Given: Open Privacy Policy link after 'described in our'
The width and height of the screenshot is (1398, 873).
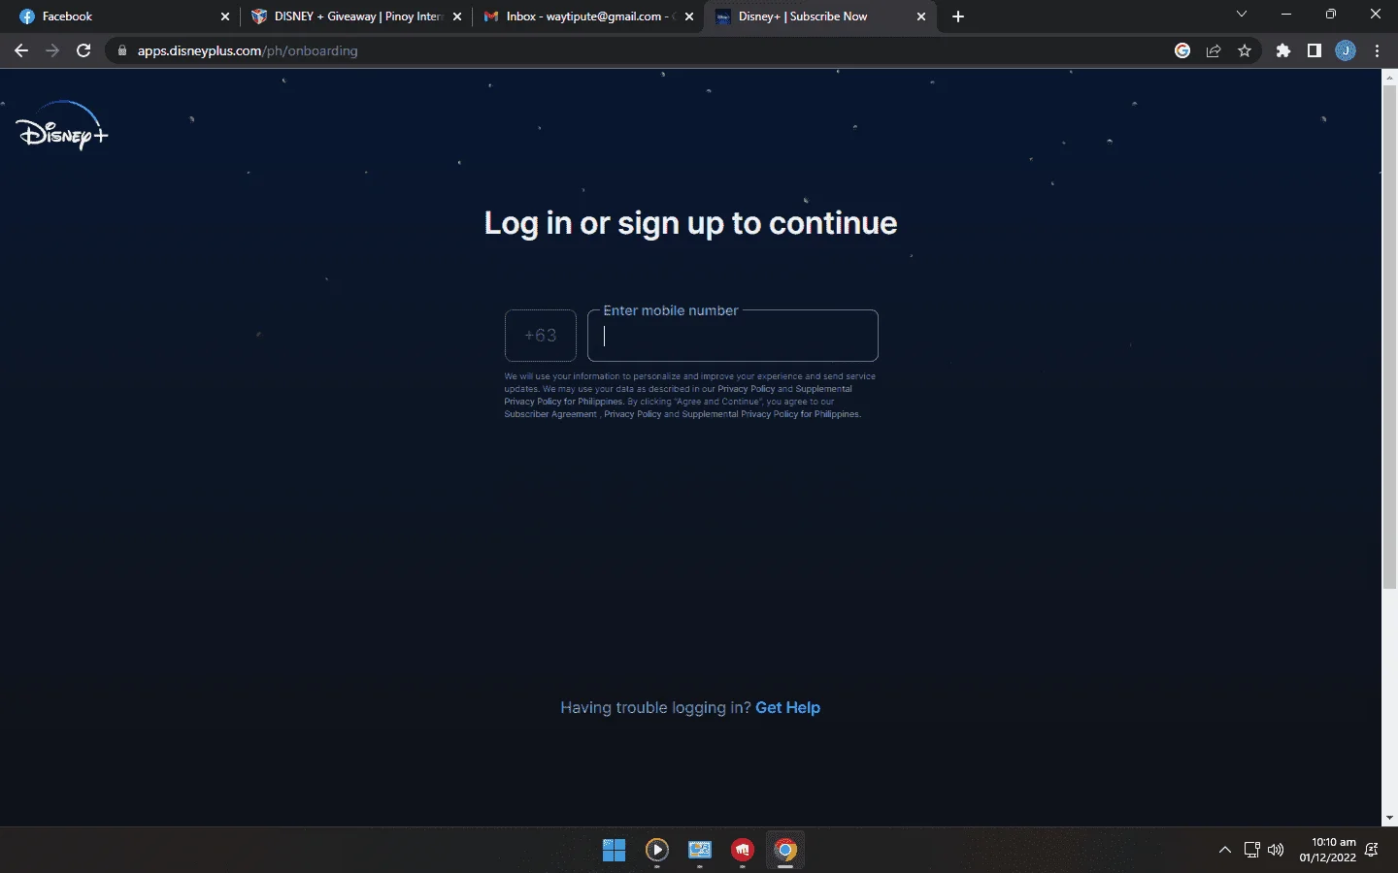Looking at the screenshot, I should coord(746,389).
